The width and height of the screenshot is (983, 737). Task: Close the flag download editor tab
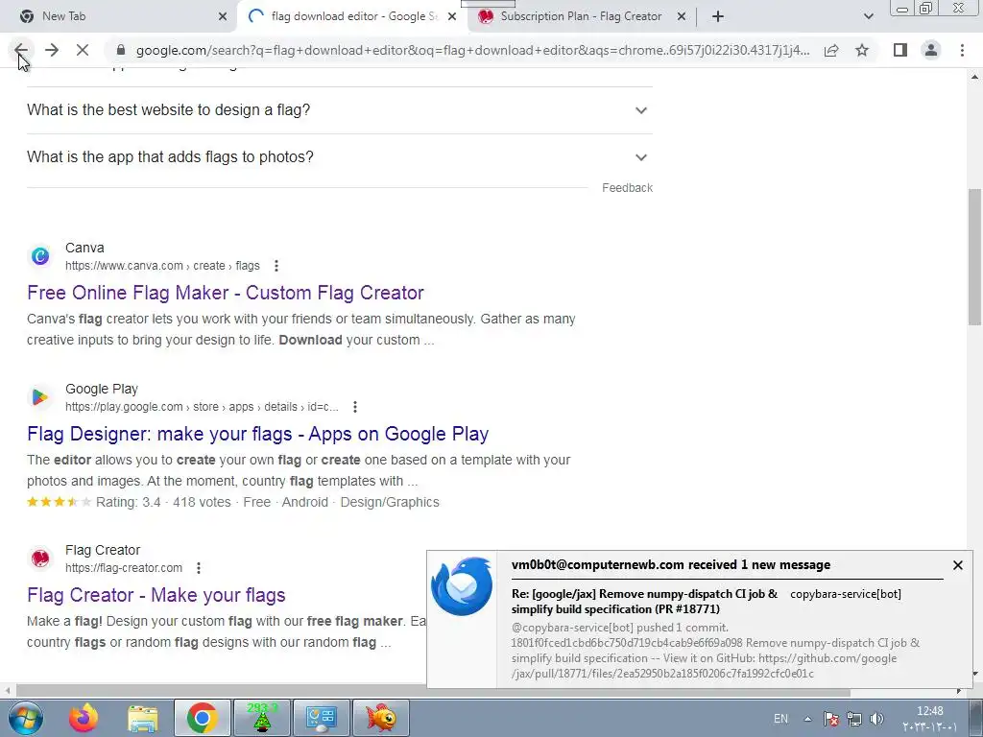[x=452, y=17]
